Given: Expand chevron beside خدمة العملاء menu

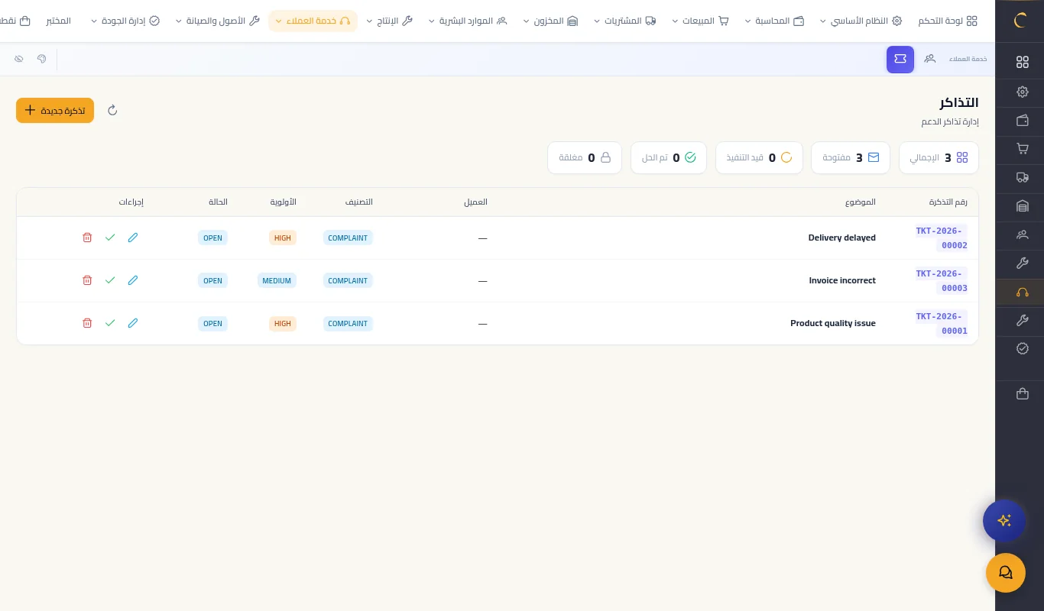Looking at the screenshot, I should [278, 21].
